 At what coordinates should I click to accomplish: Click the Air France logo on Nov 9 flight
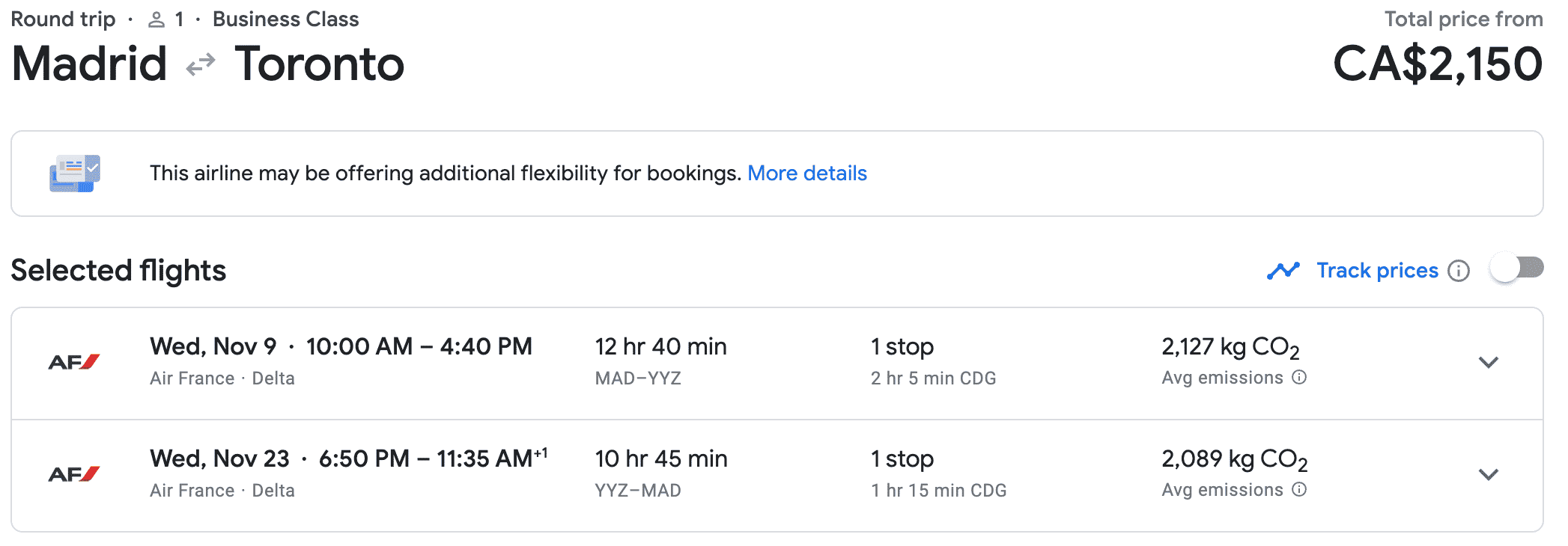(x=74, y=363)
